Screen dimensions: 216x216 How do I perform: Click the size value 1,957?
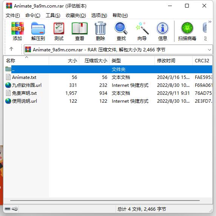[71, 93]
